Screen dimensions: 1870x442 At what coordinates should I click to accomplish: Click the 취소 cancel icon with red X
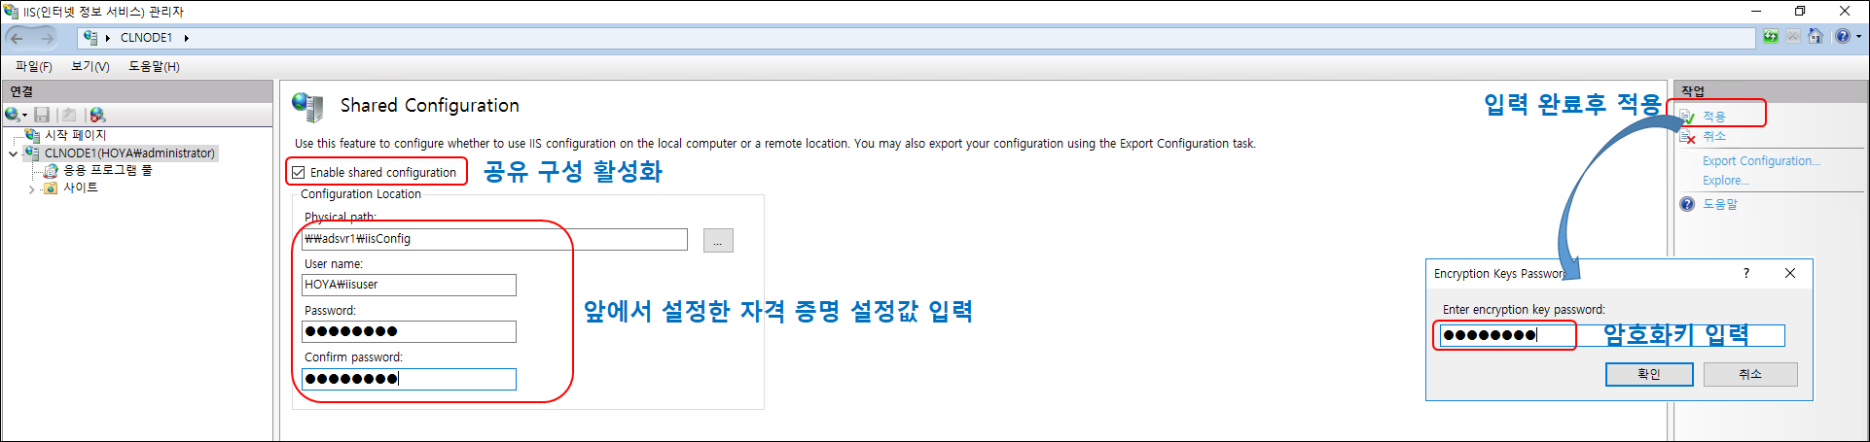pyautogui.click(x=1688, y=137)
